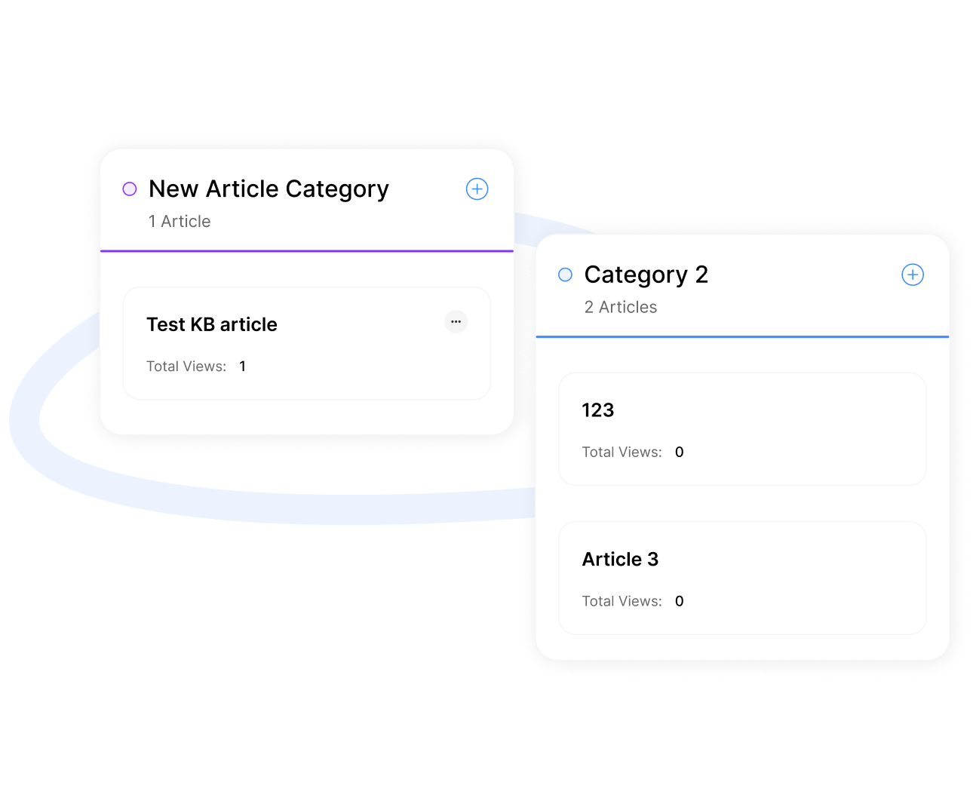Click the plus icon on New Article Category

477,189
